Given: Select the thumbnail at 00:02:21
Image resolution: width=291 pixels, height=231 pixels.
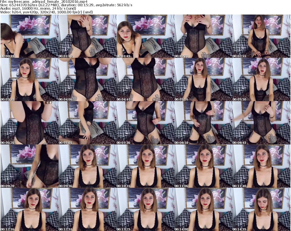Looking at the screenshot, I should (203, 36).
